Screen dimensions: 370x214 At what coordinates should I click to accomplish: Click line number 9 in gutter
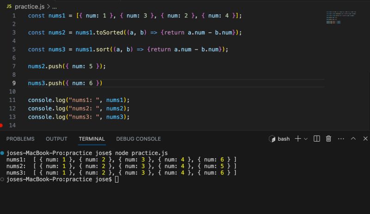coord(14,83)
